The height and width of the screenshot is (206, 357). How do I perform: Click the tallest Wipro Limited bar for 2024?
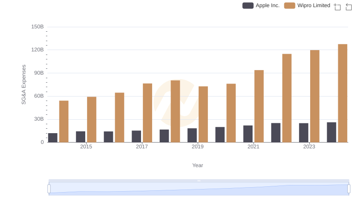click(343, 93)
